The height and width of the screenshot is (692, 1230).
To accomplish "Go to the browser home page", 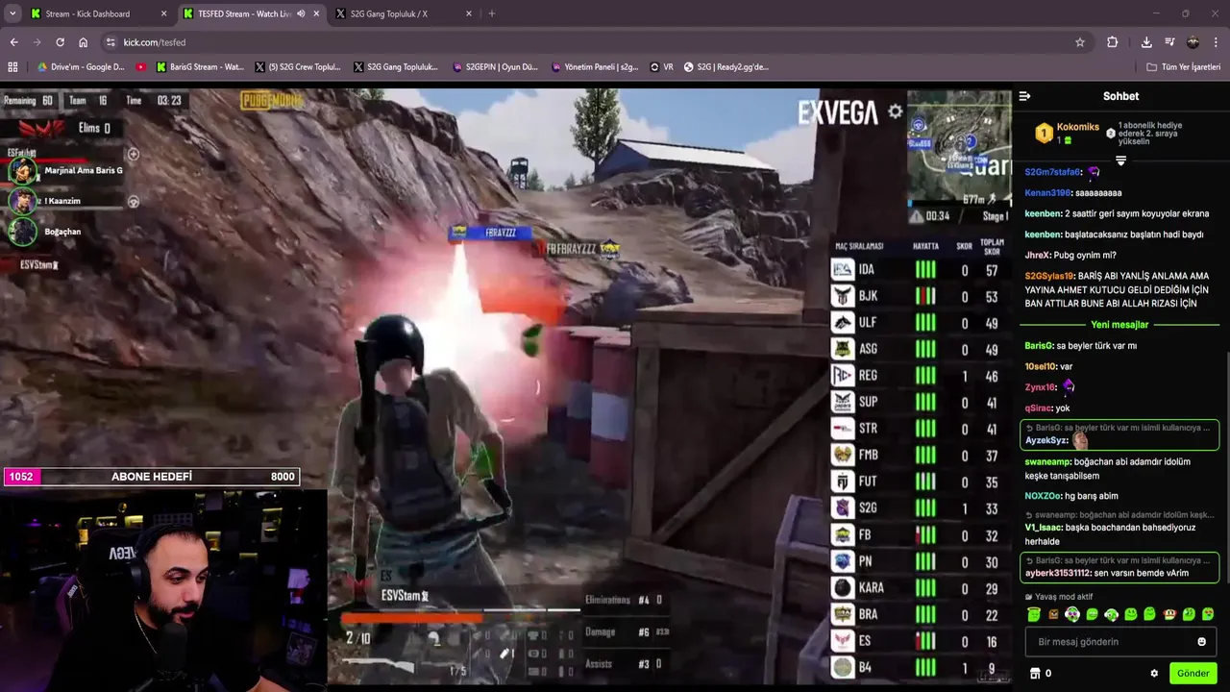I will (83, 42).
